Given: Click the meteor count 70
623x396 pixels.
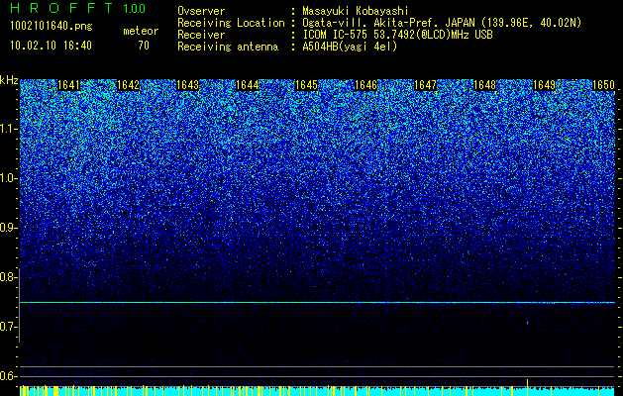Looking at the screenshot, I should coord(144,46).
